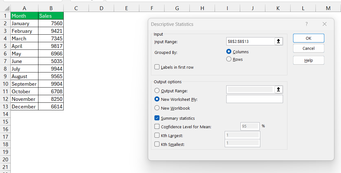Enable Labels in first row checkbox
The width and height of the screenshot is (341, 173).
[x=157, y=67]
